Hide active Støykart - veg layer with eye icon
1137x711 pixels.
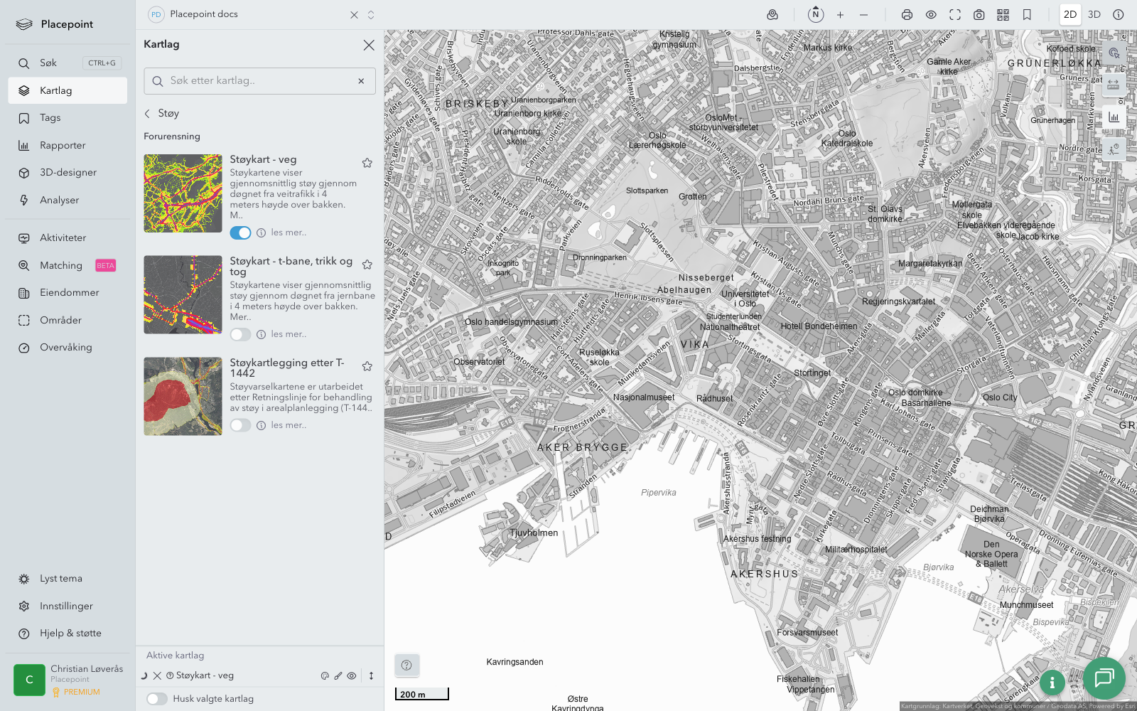(352, 676)
